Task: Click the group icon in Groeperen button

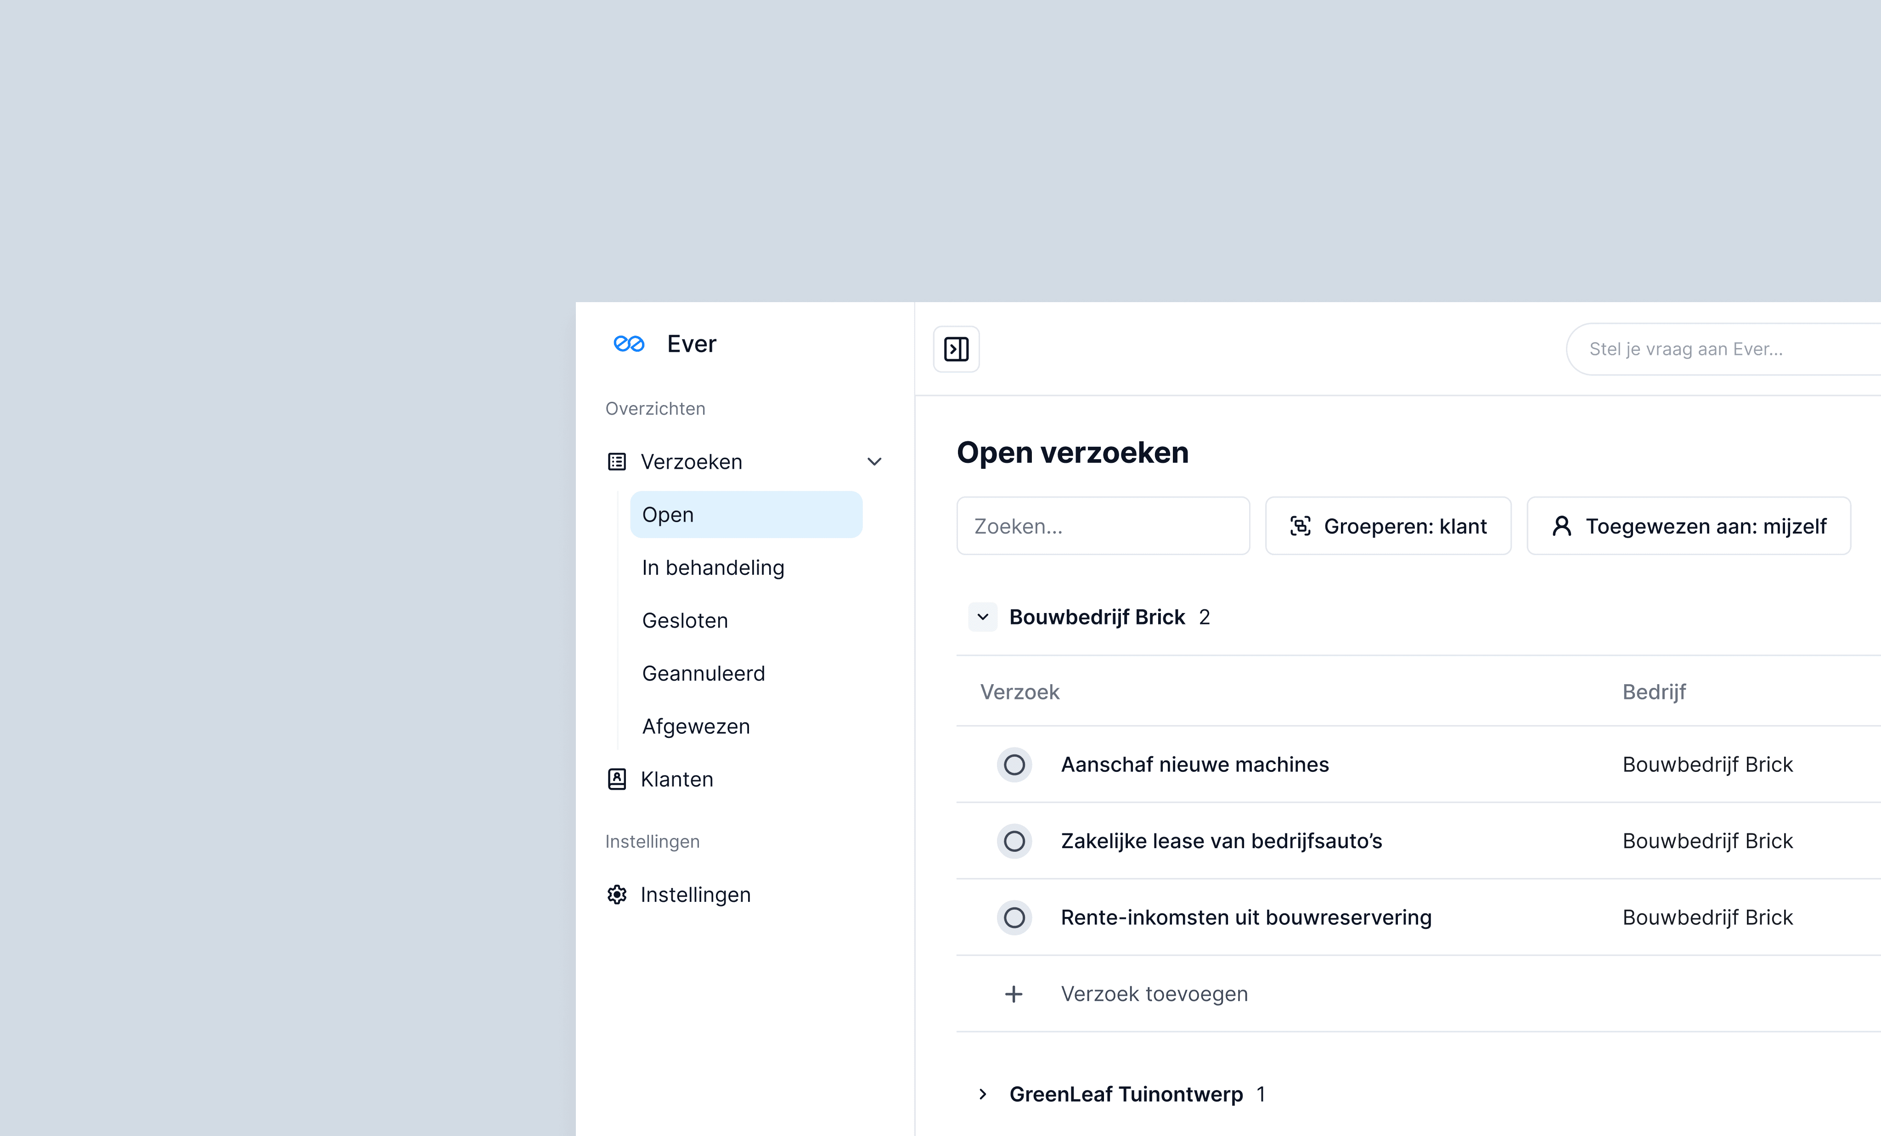Action: coord(1300,526)
